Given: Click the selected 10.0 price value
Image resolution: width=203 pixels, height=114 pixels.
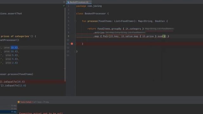Looking at the screenshot, I should [14, 48].
